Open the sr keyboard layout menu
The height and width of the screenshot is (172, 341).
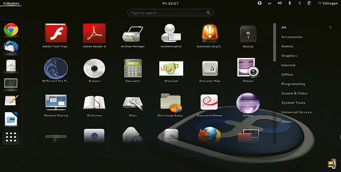[x=270, y=3]
